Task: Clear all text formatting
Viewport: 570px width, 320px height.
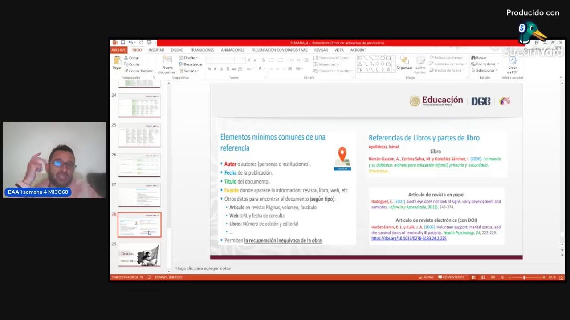Action: click(x=263, y=60)
